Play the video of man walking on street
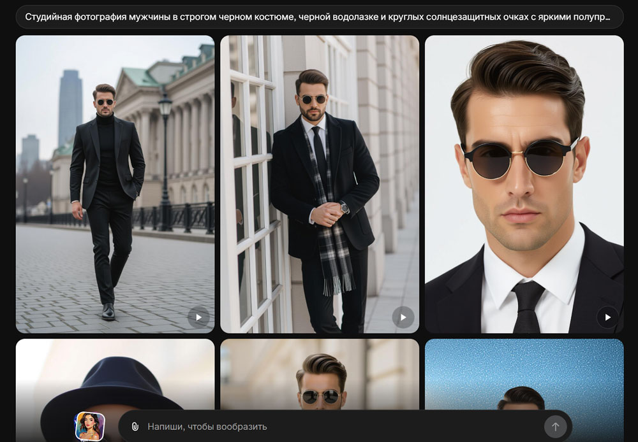Viewport: 638px width, 442px height. point(198,317)
